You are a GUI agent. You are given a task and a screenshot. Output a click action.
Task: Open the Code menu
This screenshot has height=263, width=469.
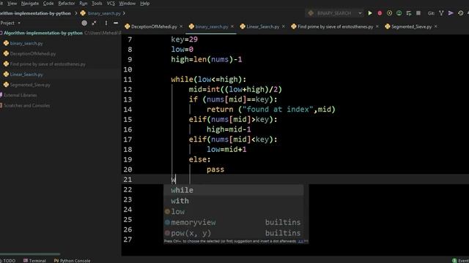(48, 4)
